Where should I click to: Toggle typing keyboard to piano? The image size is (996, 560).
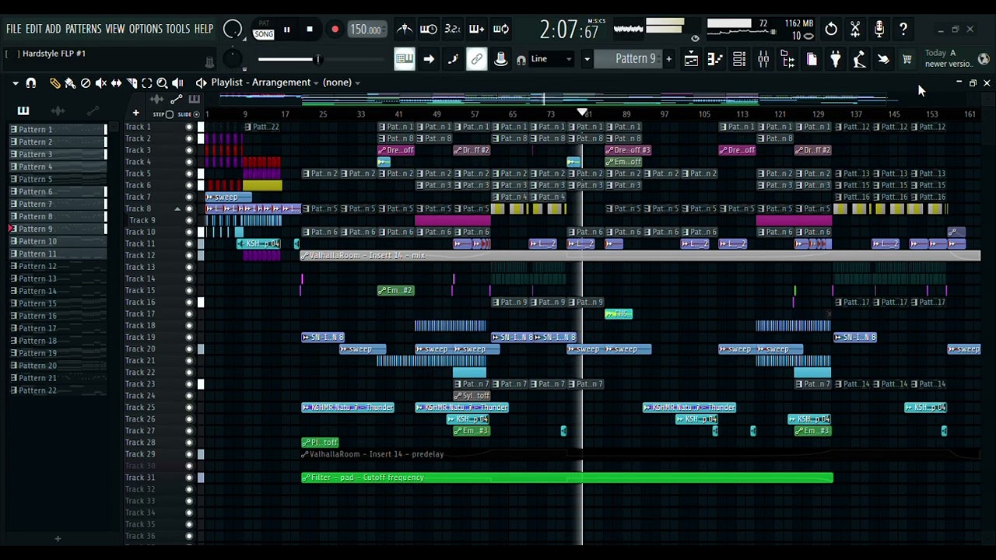(405, 59)
